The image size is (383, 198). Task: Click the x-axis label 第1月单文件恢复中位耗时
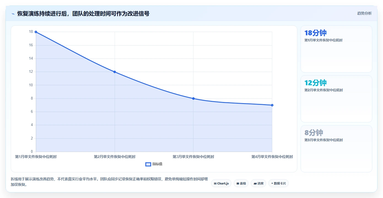click(x=36, y=157)
